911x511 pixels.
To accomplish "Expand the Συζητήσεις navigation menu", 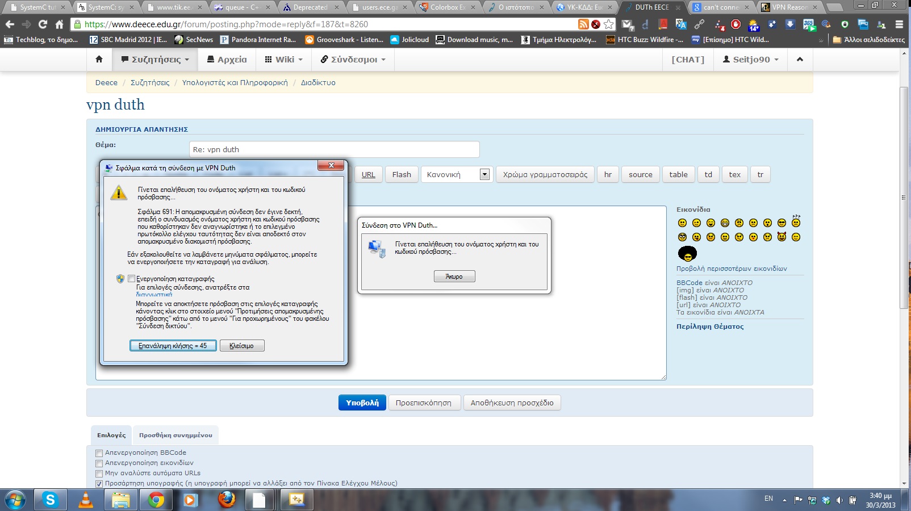I will pos(155,59).
